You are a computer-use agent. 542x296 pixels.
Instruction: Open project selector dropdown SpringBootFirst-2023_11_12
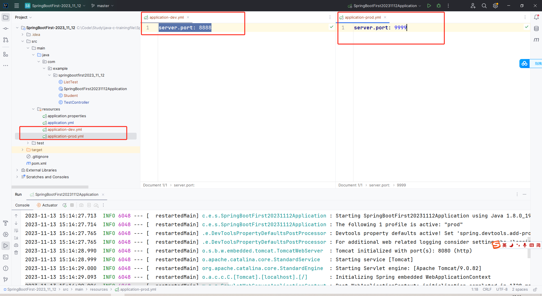click(x=55, y=6)
